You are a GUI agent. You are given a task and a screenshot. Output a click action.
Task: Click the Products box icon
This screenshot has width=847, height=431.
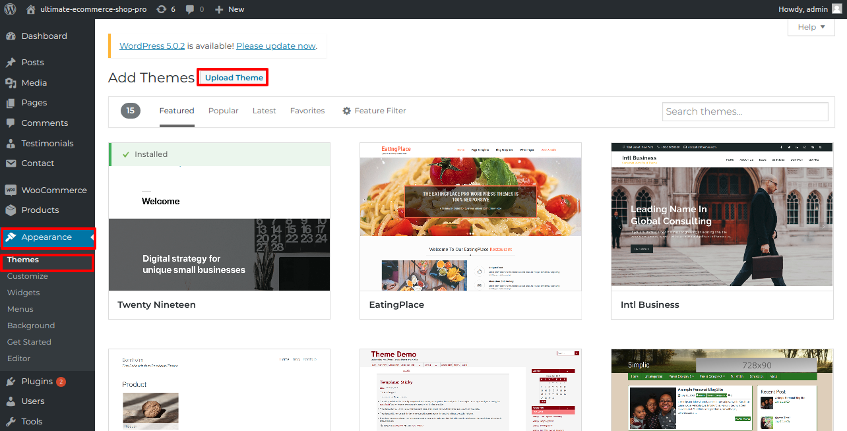11,210
